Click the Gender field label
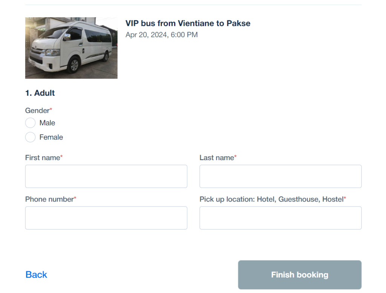Image resolution: width=386 pixels, height=293 pixels. click(37, 110)
